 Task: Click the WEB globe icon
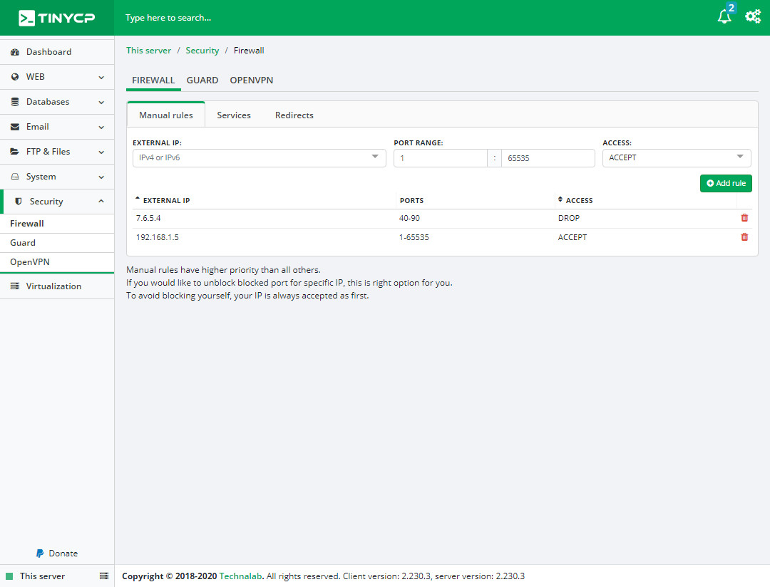(x=15, y=77)
